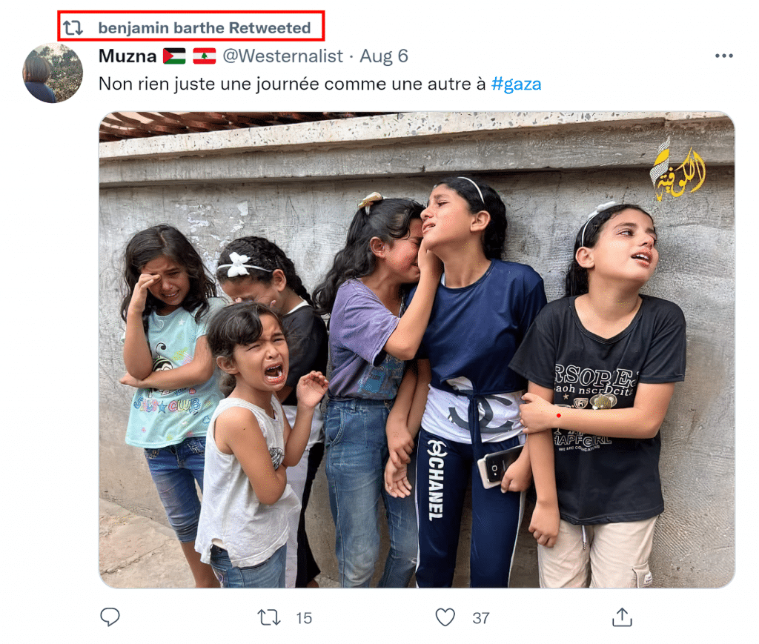
Task: Click the reply speech bubble icon
Action: tap(110, 617)
